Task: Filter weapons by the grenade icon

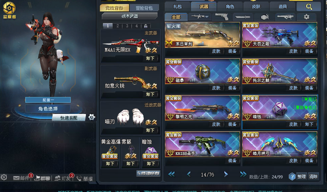Action: 265,17
